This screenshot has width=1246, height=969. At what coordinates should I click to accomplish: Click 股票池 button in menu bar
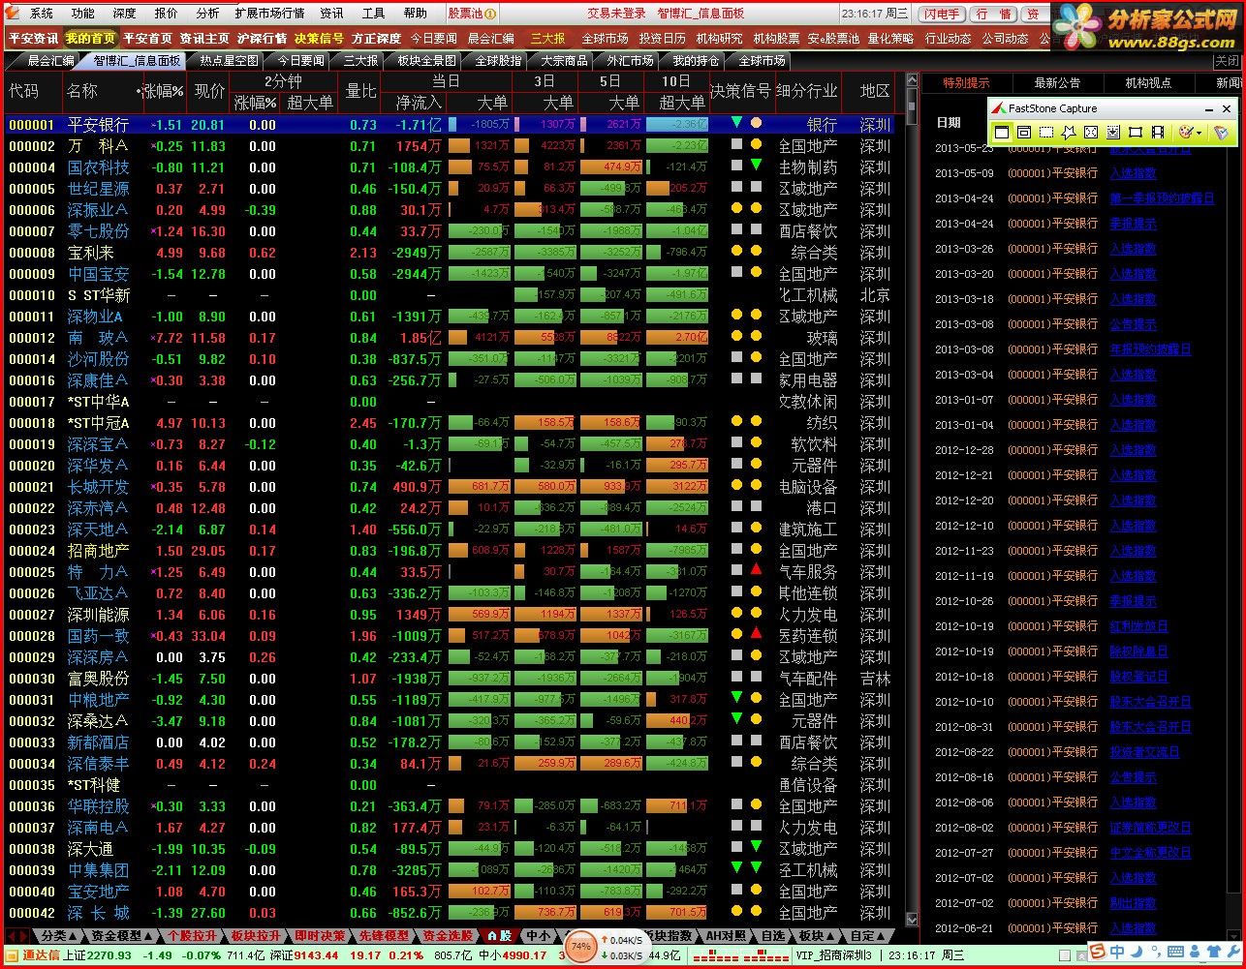pyautogui.click(x=472, y=14)
